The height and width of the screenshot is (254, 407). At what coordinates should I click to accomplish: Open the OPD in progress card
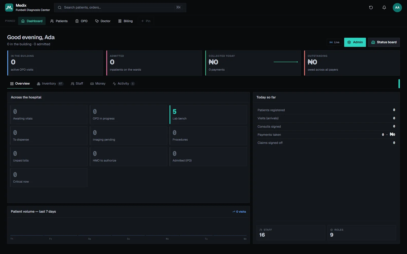(128, 115)
